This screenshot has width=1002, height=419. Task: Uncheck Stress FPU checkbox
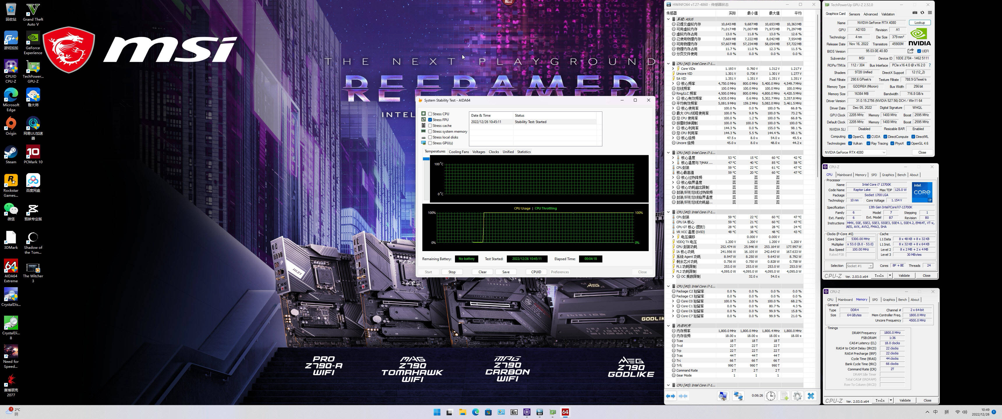click(430, 120)
